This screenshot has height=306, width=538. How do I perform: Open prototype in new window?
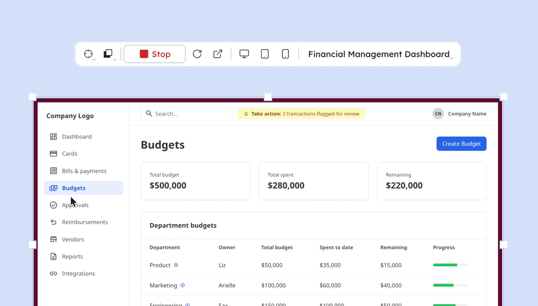[217, 54]
